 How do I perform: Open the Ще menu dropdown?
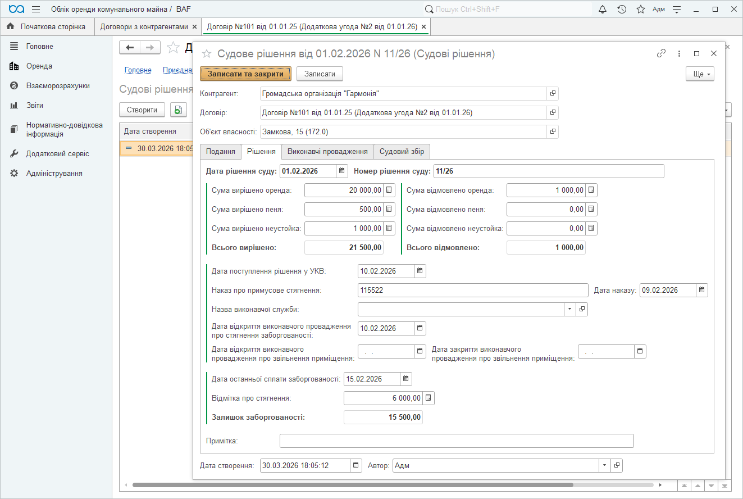[x=699, y=74]
